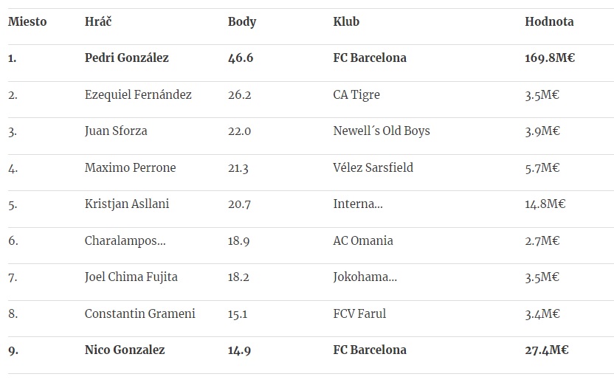Click truncated club Interna...

click(x=358, y=204)
